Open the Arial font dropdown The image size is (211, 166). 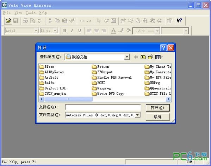[36, 31]
